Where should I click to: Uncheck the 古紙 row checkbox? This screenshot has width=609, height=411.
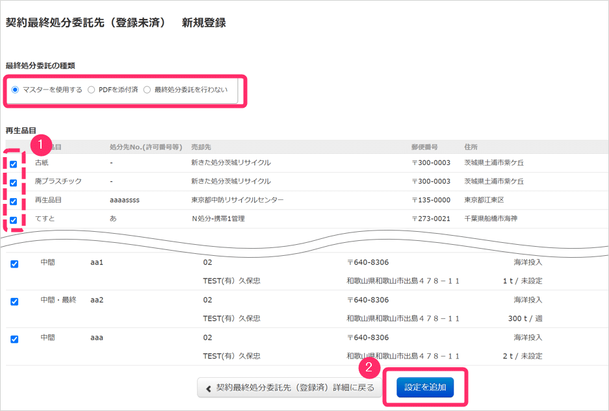click(14, 164)
